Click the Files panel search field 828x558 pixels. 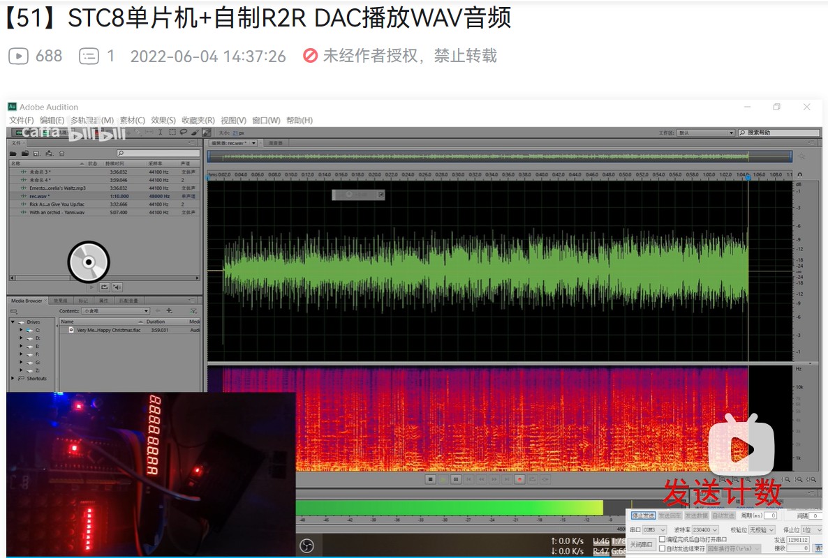(x=158, y=153)
